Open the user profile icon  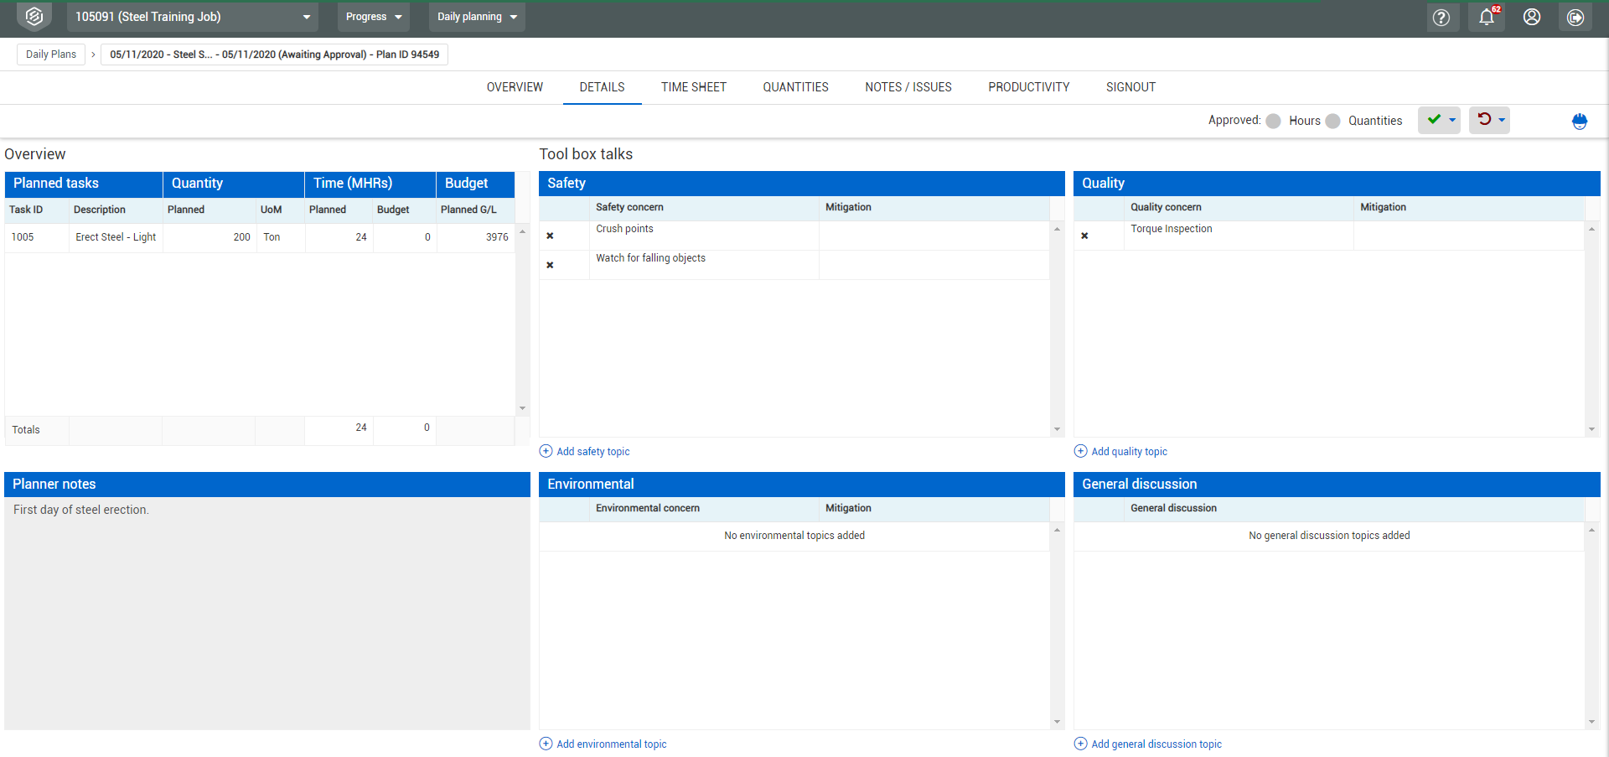1531,18
